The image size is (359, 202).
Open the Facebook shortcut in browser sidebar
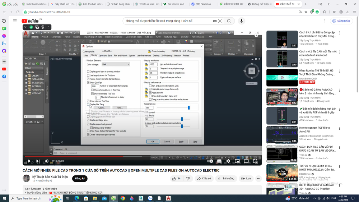pos(4,77)
